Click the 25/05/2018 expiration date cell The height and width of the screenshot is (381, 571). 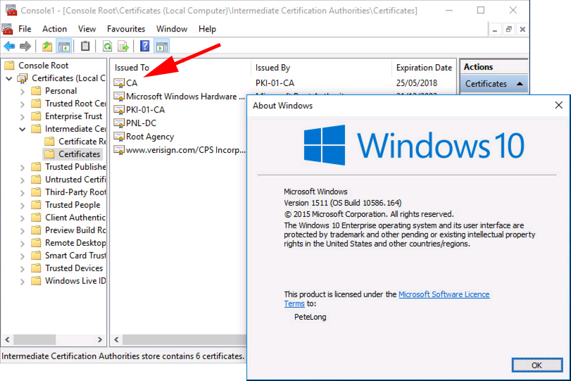[417, 83]
